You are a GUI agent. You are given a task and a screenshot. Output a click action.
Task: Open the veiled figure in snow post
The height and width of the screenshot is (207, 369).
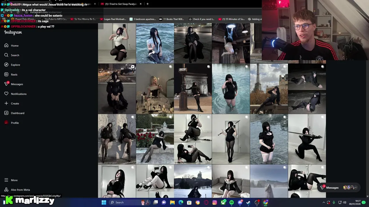[269, 181]
